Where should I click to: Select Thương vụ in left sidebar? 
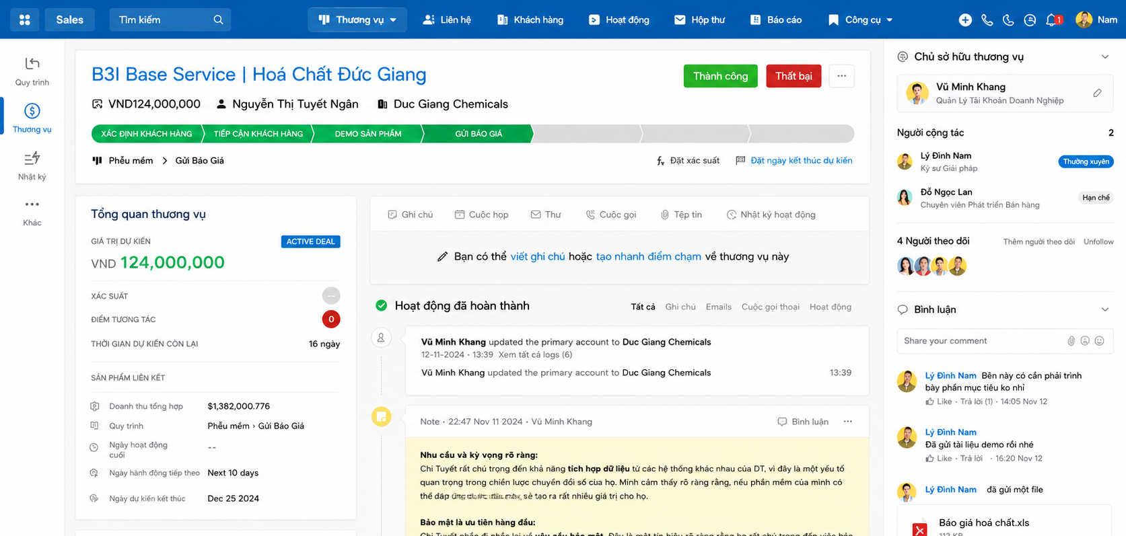coord(32,118)
